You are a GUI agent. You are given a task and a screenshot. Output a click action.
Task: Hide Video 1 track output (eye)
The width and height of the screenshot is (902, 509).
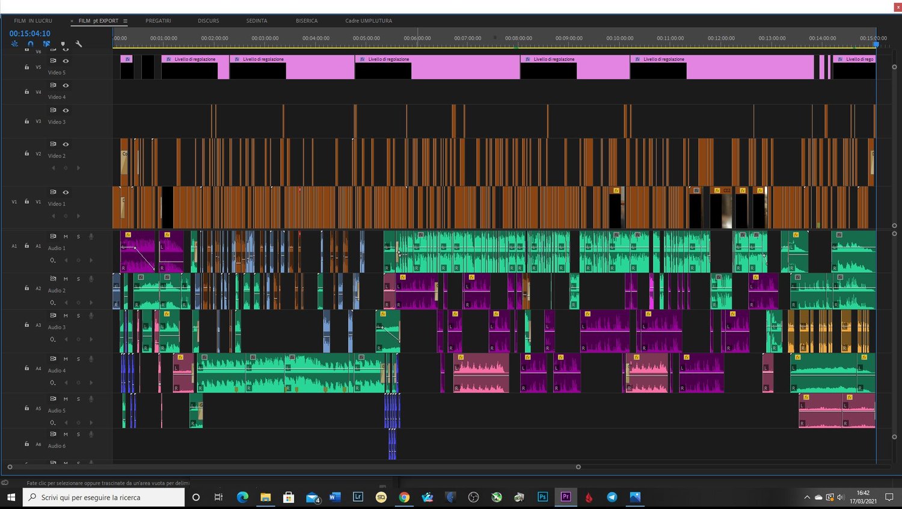[x=66, y=192]
